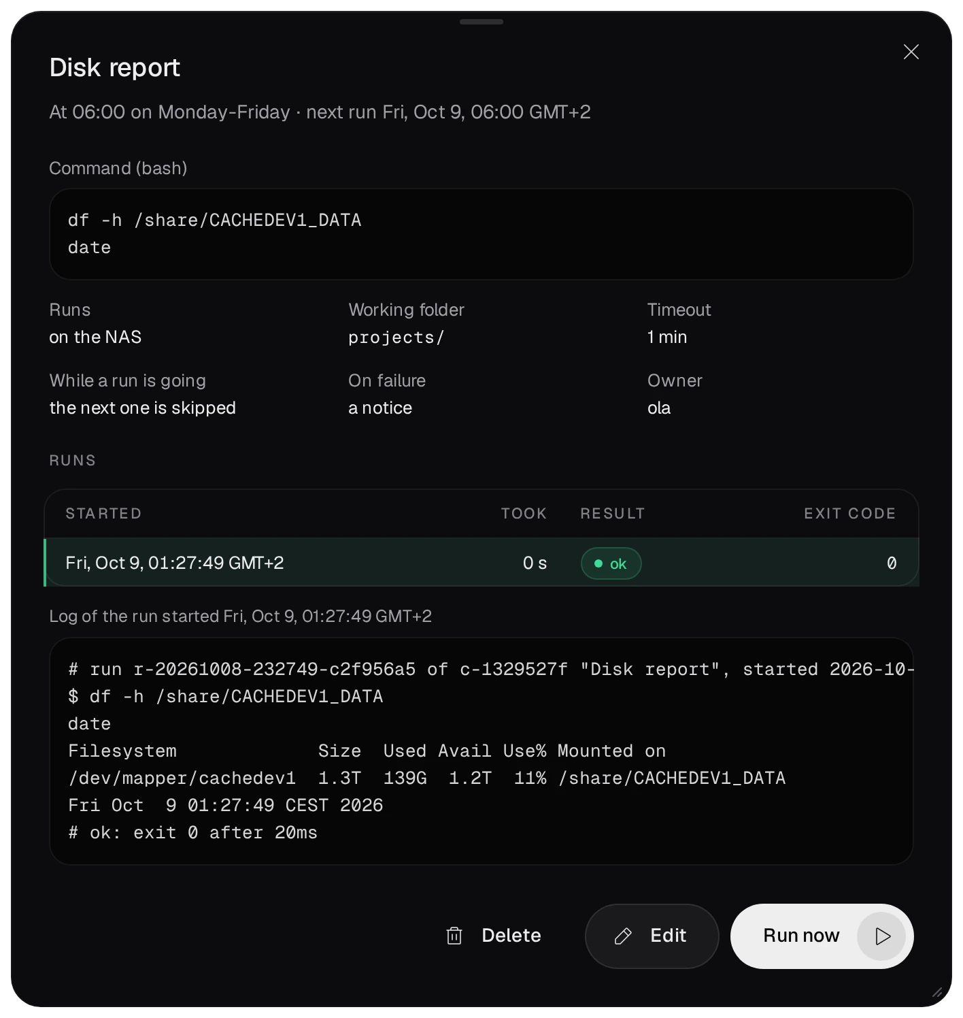
Task: Click the RESULT column header
Action: [x=612, y=514]
